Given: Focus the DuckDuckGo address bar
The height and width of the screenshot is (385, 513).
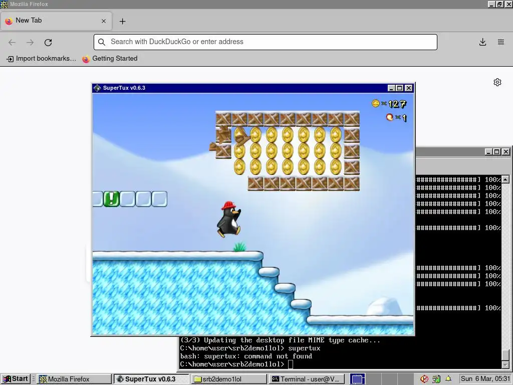Looking at the screenshot, I should 266,42.
